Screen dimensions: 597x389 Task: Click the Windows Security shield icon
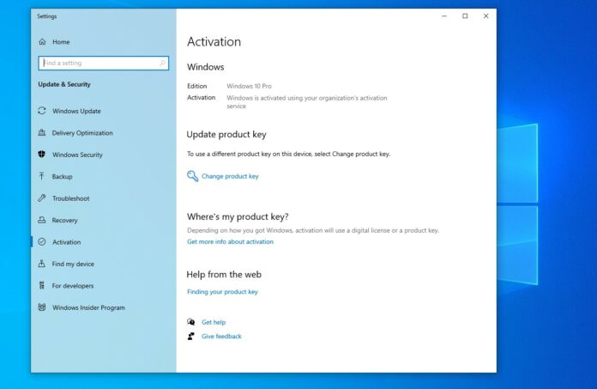pos(42,155)
